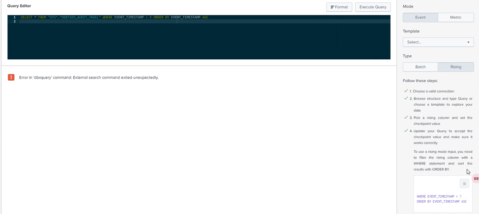Click the red error alert icon
Screen dimensions: 479x214
11,77
